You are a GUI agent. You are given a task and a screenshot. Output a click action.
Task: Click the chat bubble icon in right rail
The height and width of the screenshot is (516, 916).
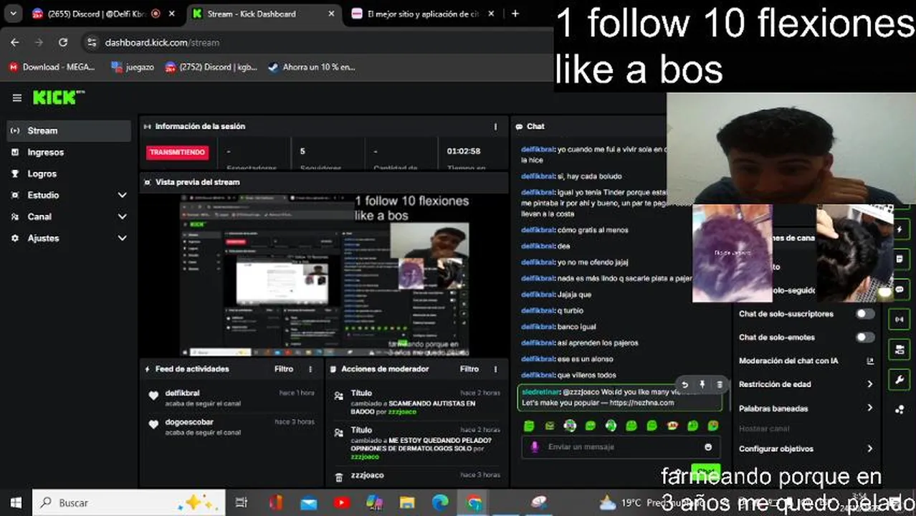[x=899, y=290]
